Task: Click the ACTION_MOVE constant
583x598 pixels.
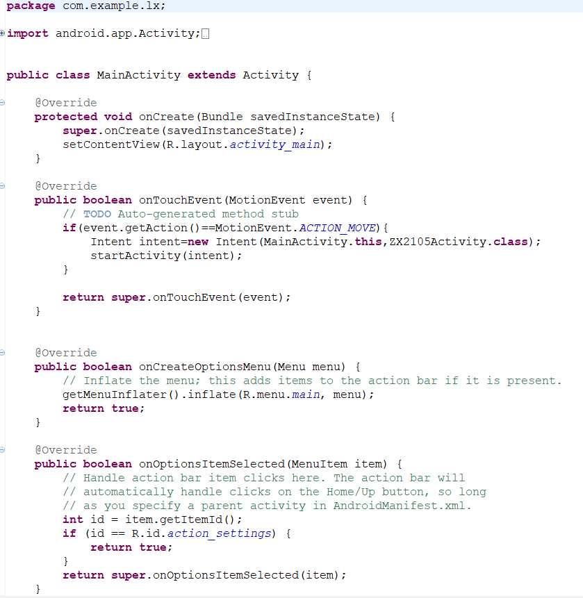Action: 337,228
